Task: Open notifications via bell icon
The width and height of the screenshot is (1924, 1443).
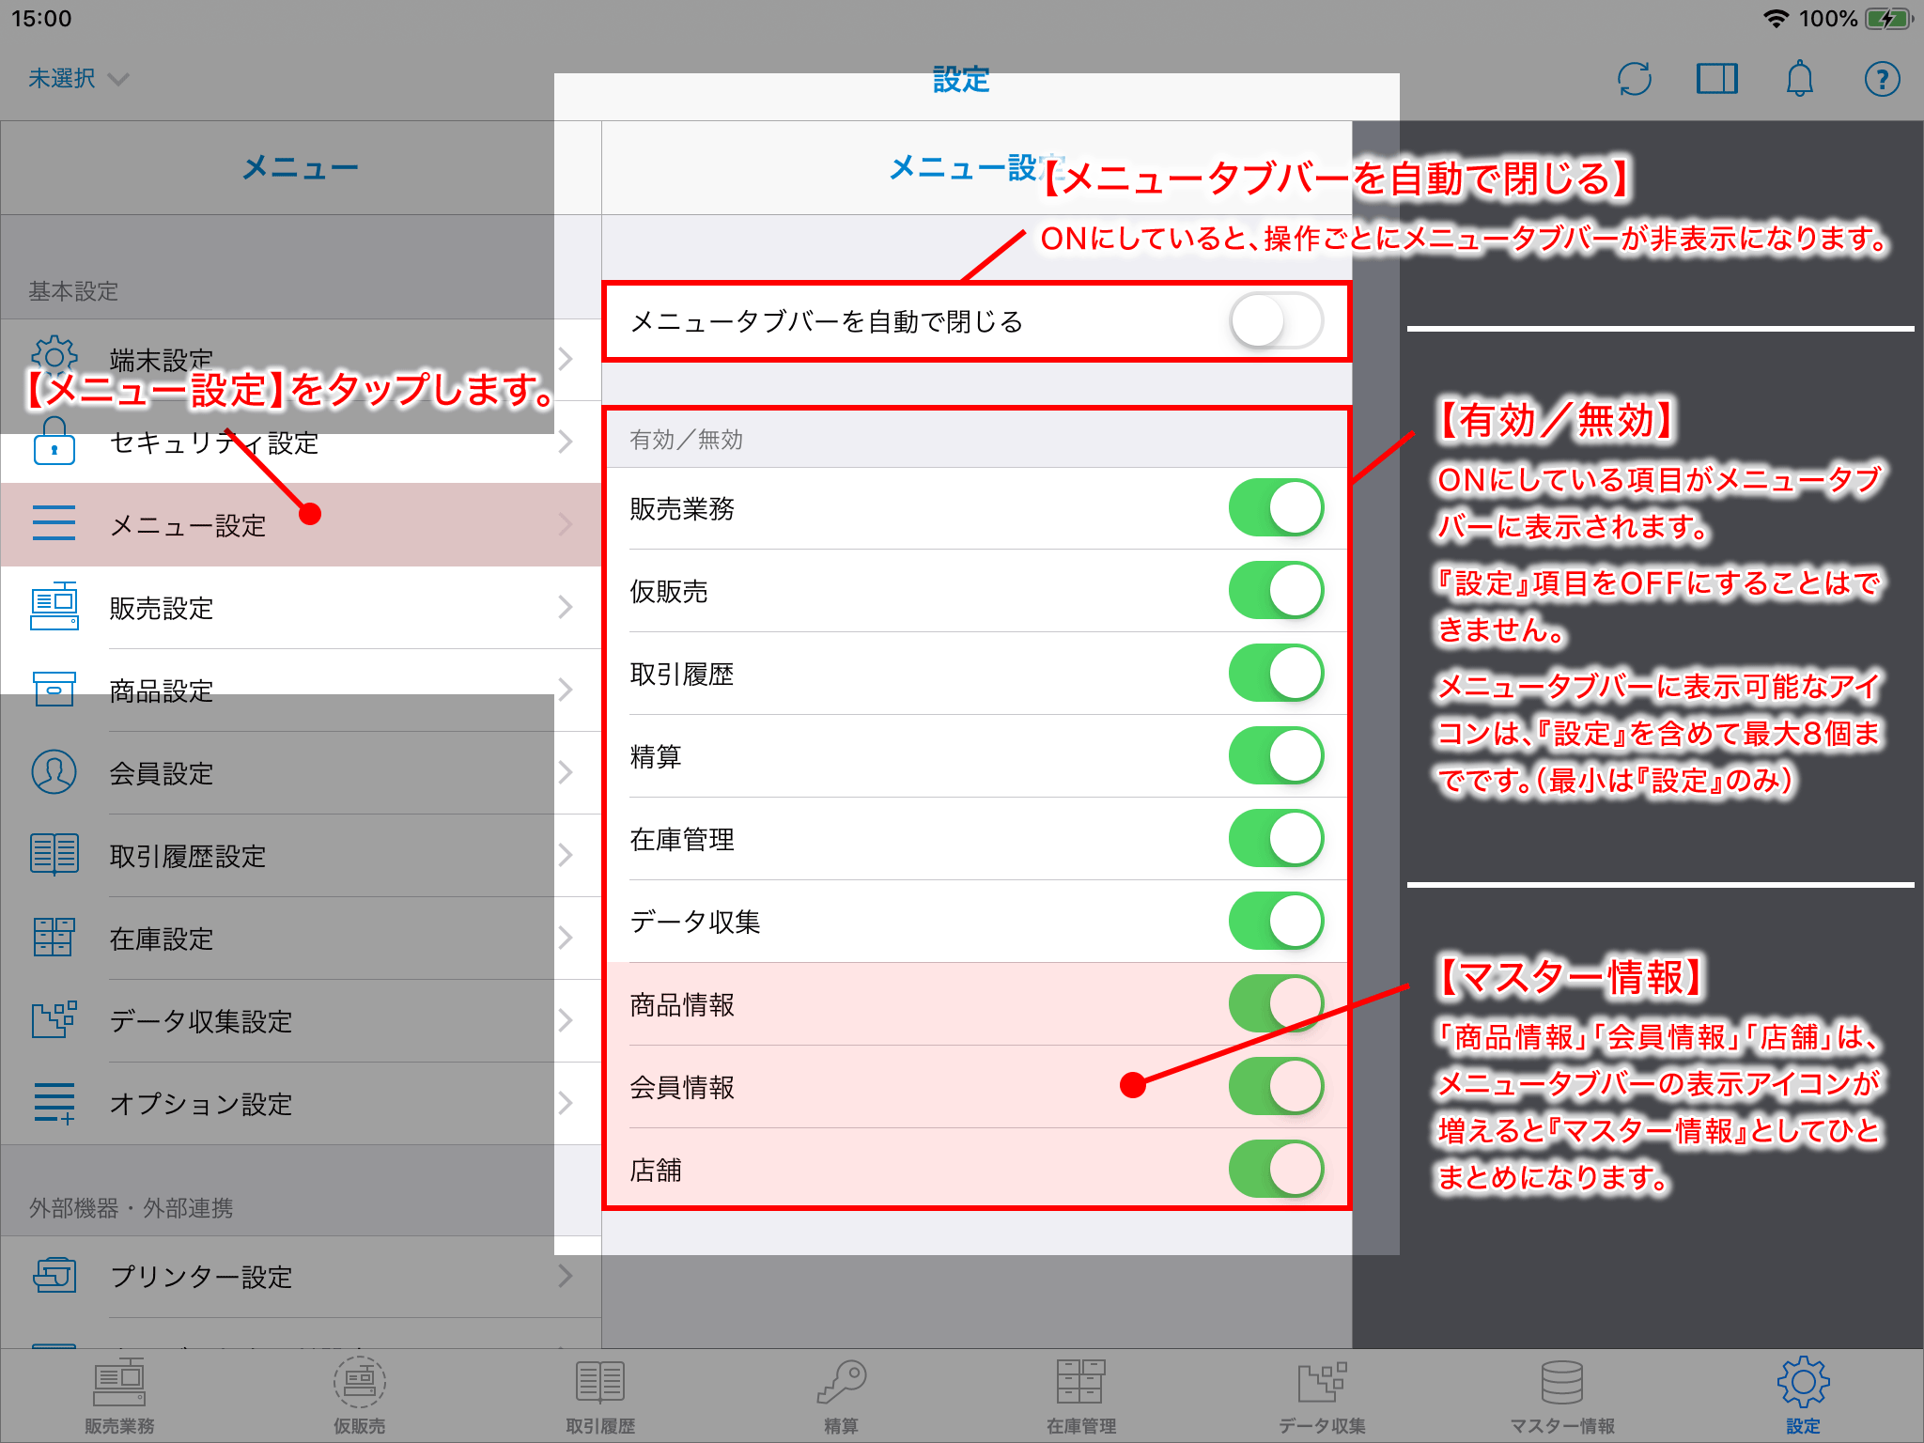Action: pyautogui.click(x=1799, y=79)
